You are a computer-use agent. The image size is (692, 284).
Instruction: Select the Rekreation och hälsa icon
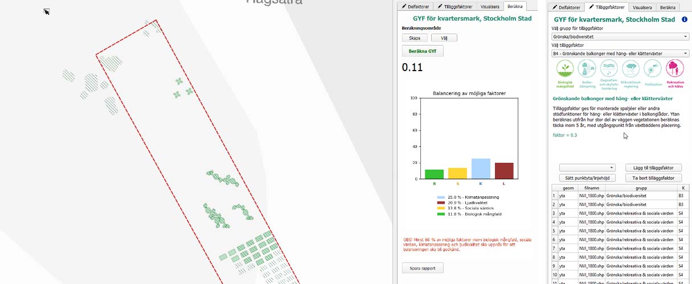point(675,69)
